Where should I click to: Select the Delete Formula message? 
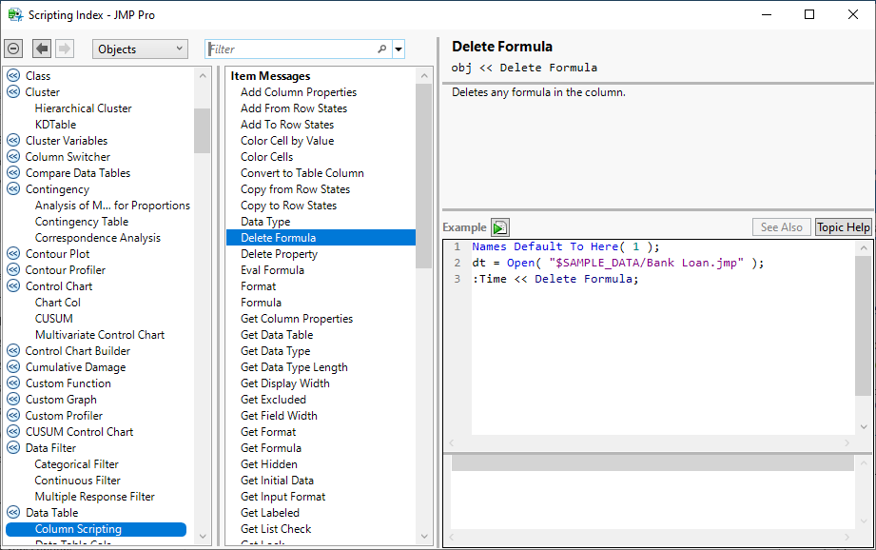tap(321, 238)
